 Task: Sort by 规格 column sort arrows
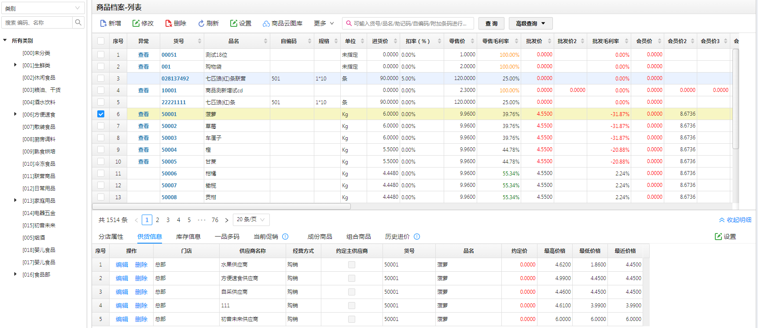click(x=336, y=41)
